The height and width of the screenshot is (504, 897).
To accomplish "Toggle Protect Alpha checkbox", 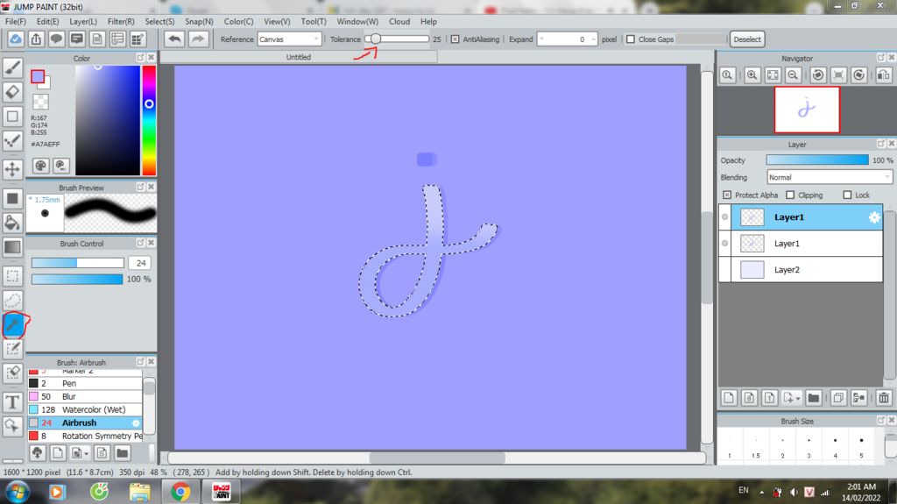I will pyautogui.click(x=726, y=195).
